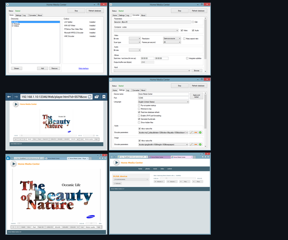Click volume slider in mobile browser player

click(x=89, y=136)
